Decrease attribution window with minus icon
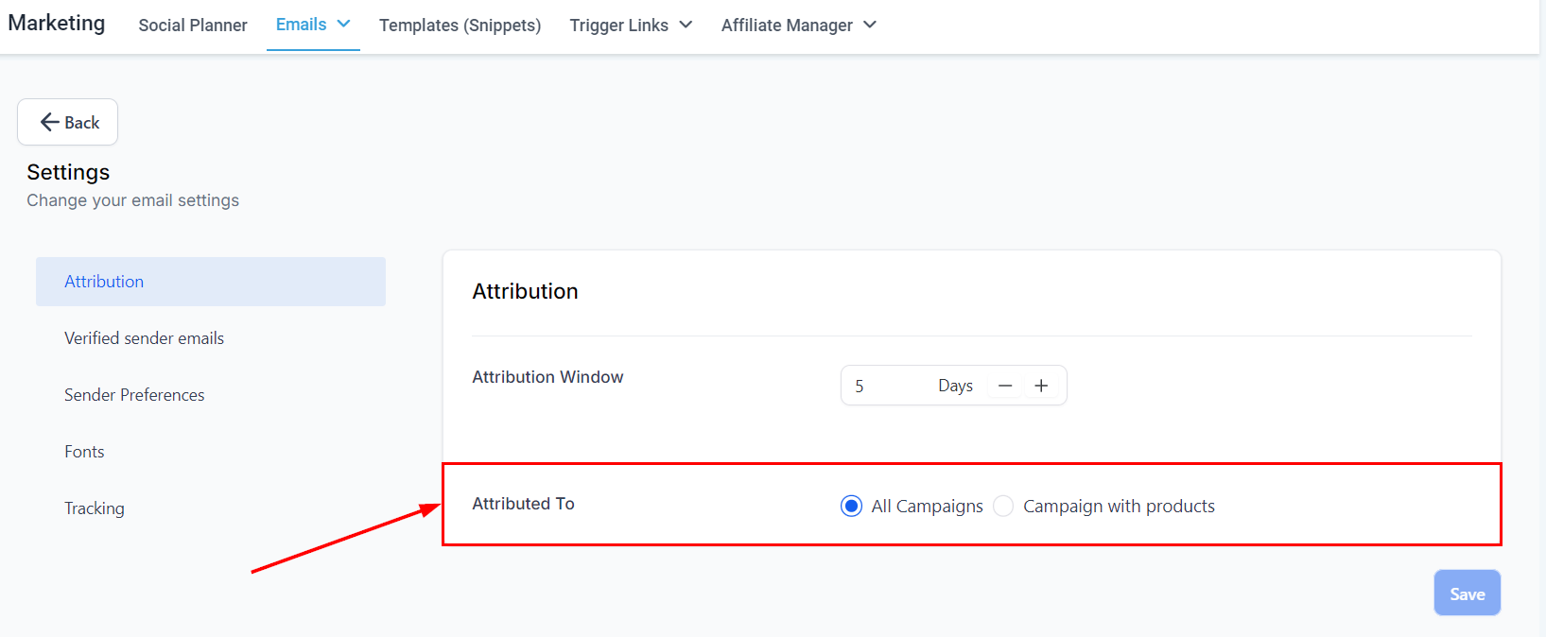Image resolution: width=1546 pixels, height=637 pixels. click(1005, 386)
